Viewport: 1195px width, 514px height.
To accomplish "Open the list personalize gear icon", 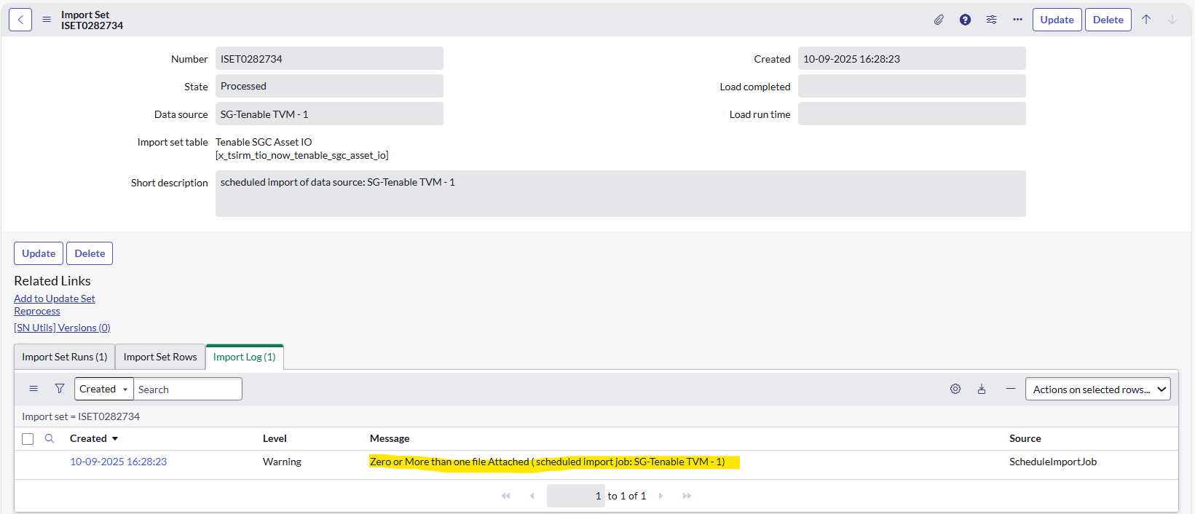I will tap(955, 389).
